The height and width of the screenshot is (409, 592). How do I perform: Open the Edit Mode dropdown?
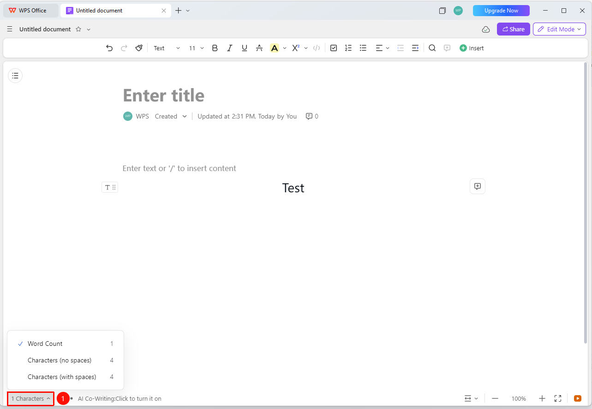click(559, 29)
